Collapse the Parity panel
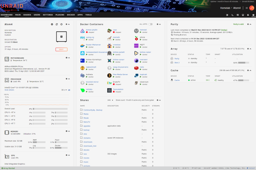256x170 pixels. (251, 24)
